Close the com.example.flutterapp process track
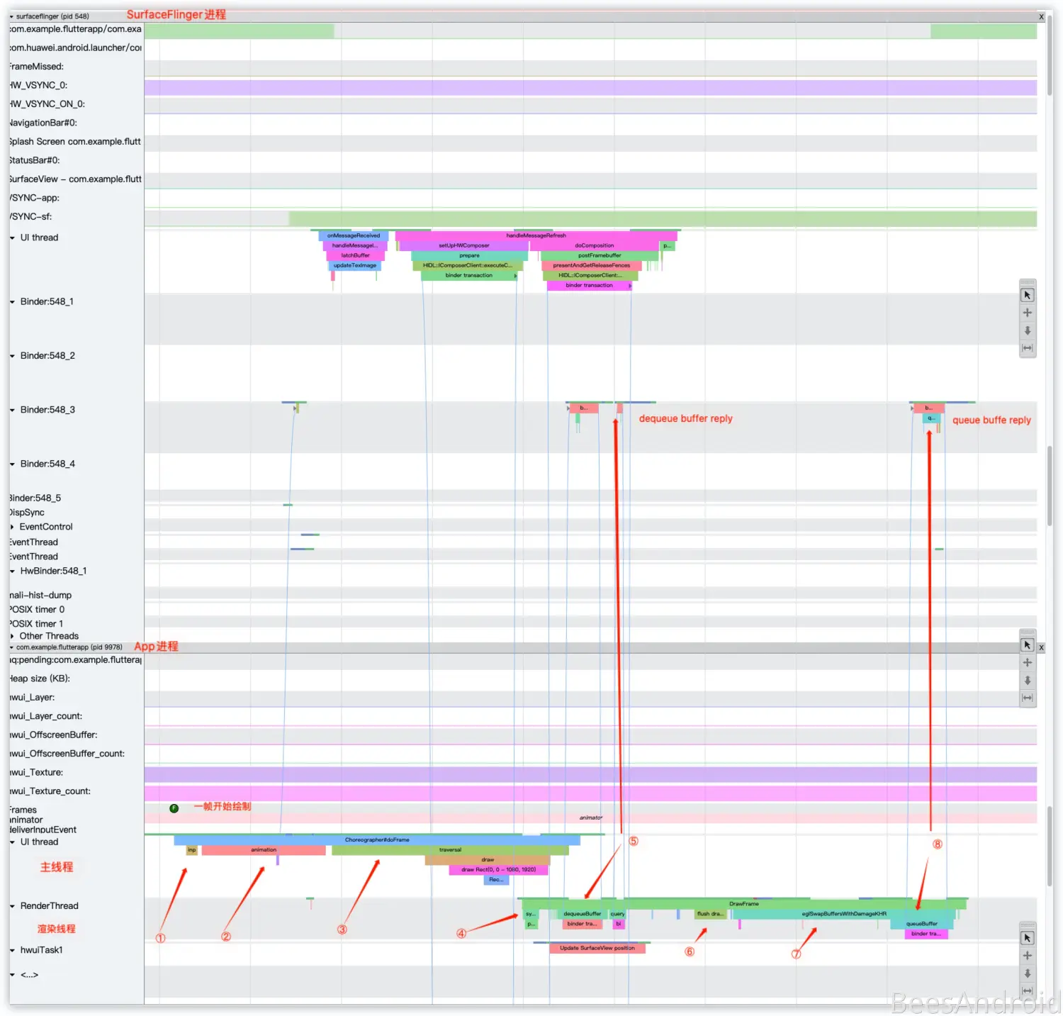Viewport: 1063px width, 1016px height. [x=1041, y=647]
